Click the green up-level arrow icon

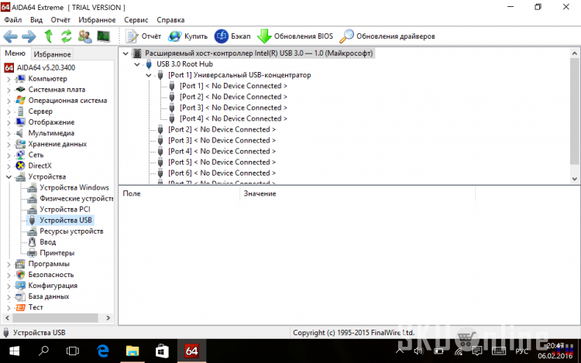[x=48, y=36]
